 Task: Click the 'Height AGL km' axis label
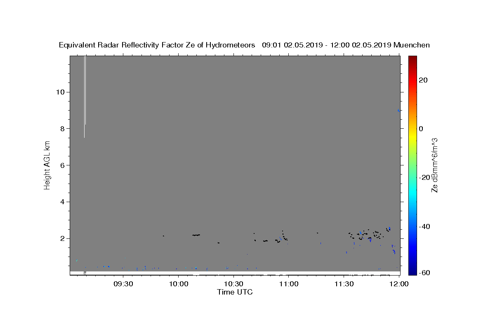click(47, 165)
